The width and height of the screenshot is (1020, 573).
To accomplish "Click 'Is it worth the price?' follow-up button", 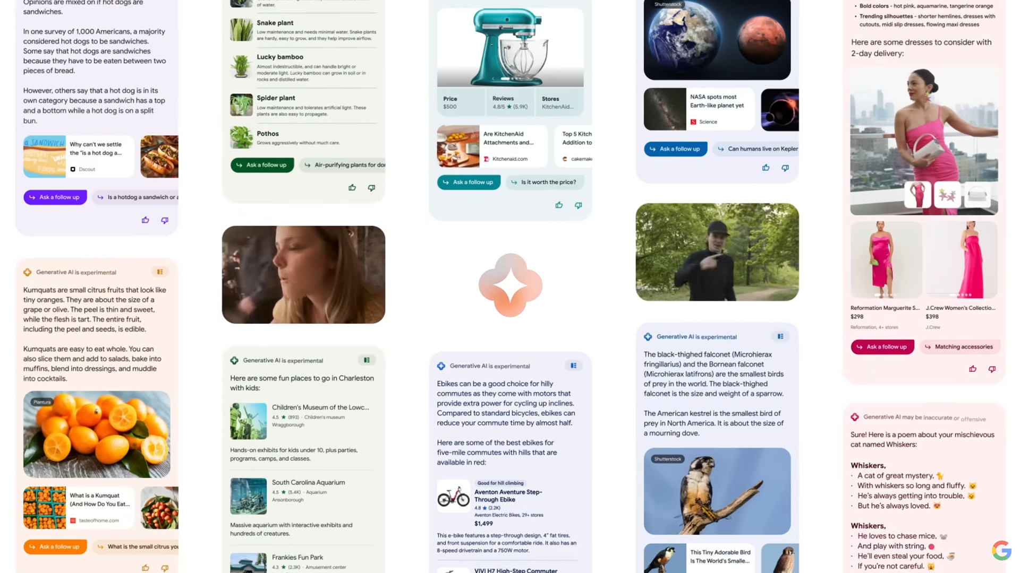I will (546, 182).
